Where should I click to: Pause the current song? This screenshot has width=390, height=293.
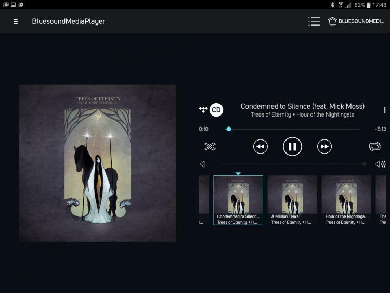point(292,146)
